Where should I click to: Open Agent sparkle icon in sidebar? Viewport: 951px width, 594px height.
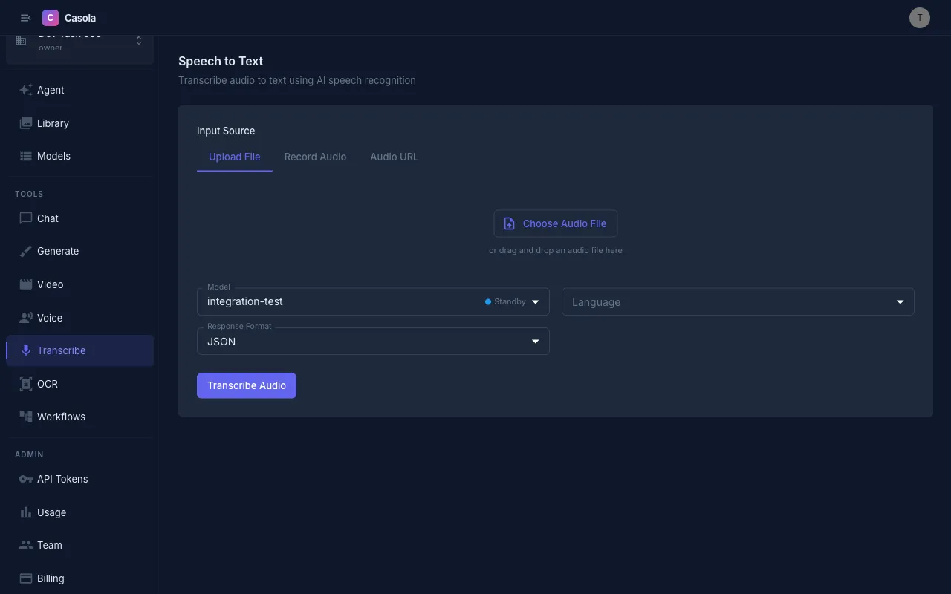click(26, 90)
